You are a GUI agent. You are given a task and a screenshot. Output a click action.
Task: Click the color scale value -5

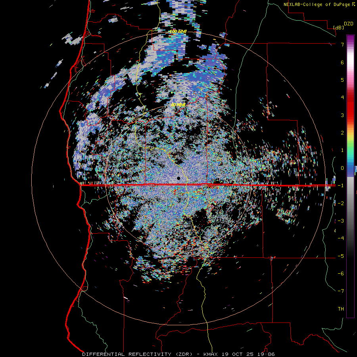[x=341, y=256]
